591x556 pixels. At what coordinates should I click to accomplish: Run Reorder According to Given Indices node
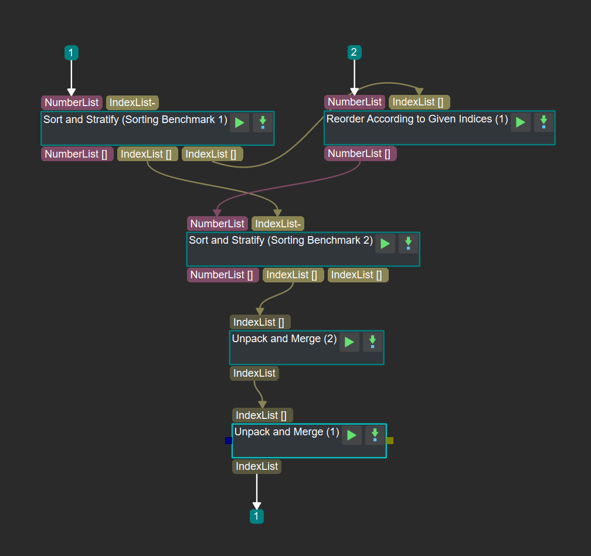point(521,122)
